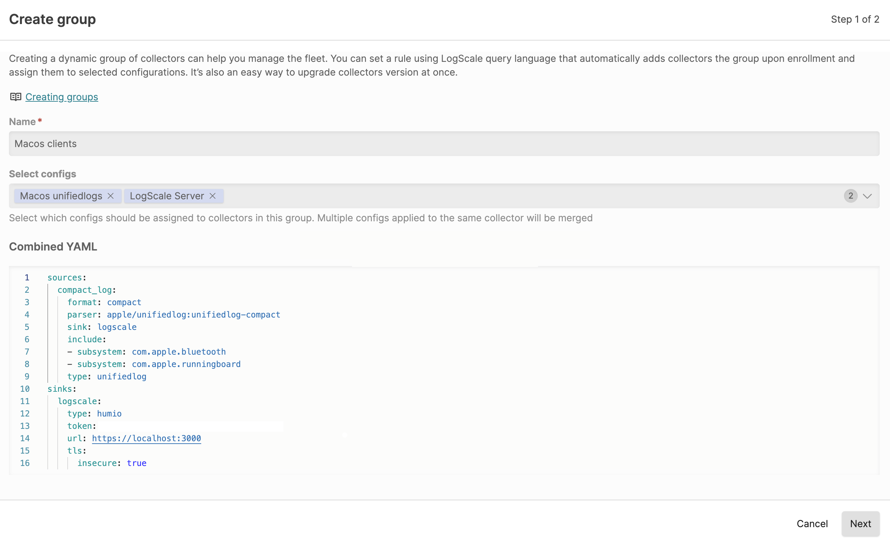
Task: Click the insecure true value
Action: [x=137, y=463]
